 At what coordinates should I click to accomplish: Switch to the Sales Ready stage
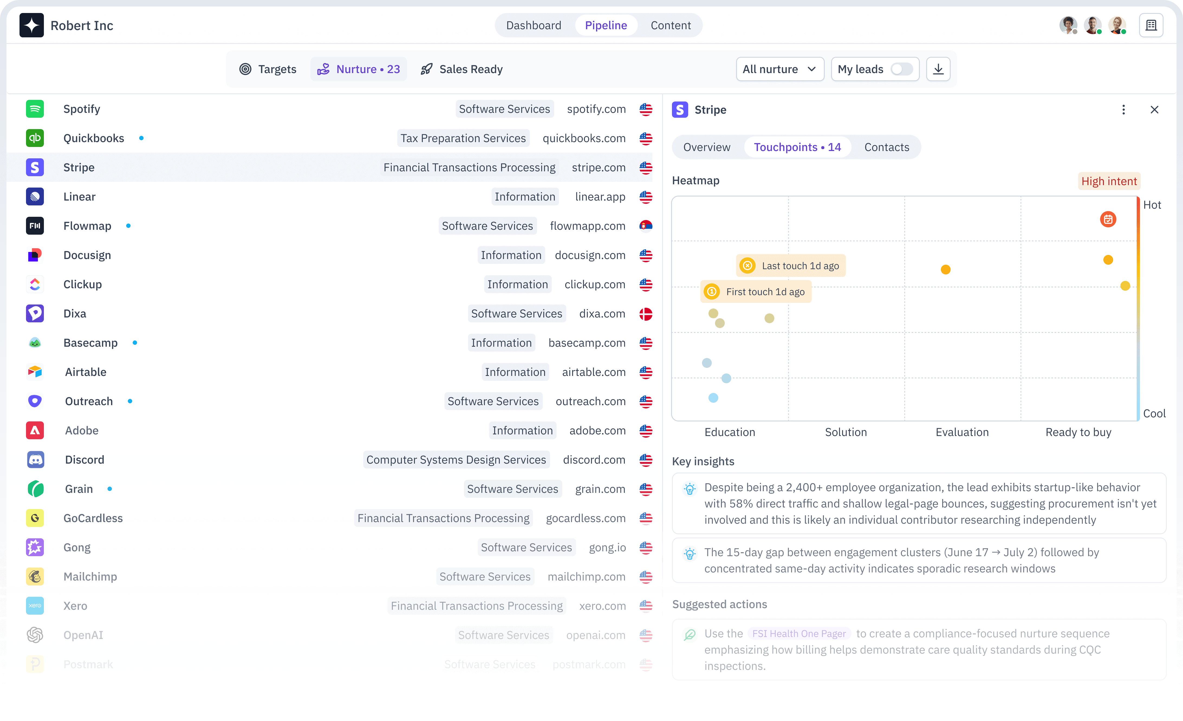[461, 69]
